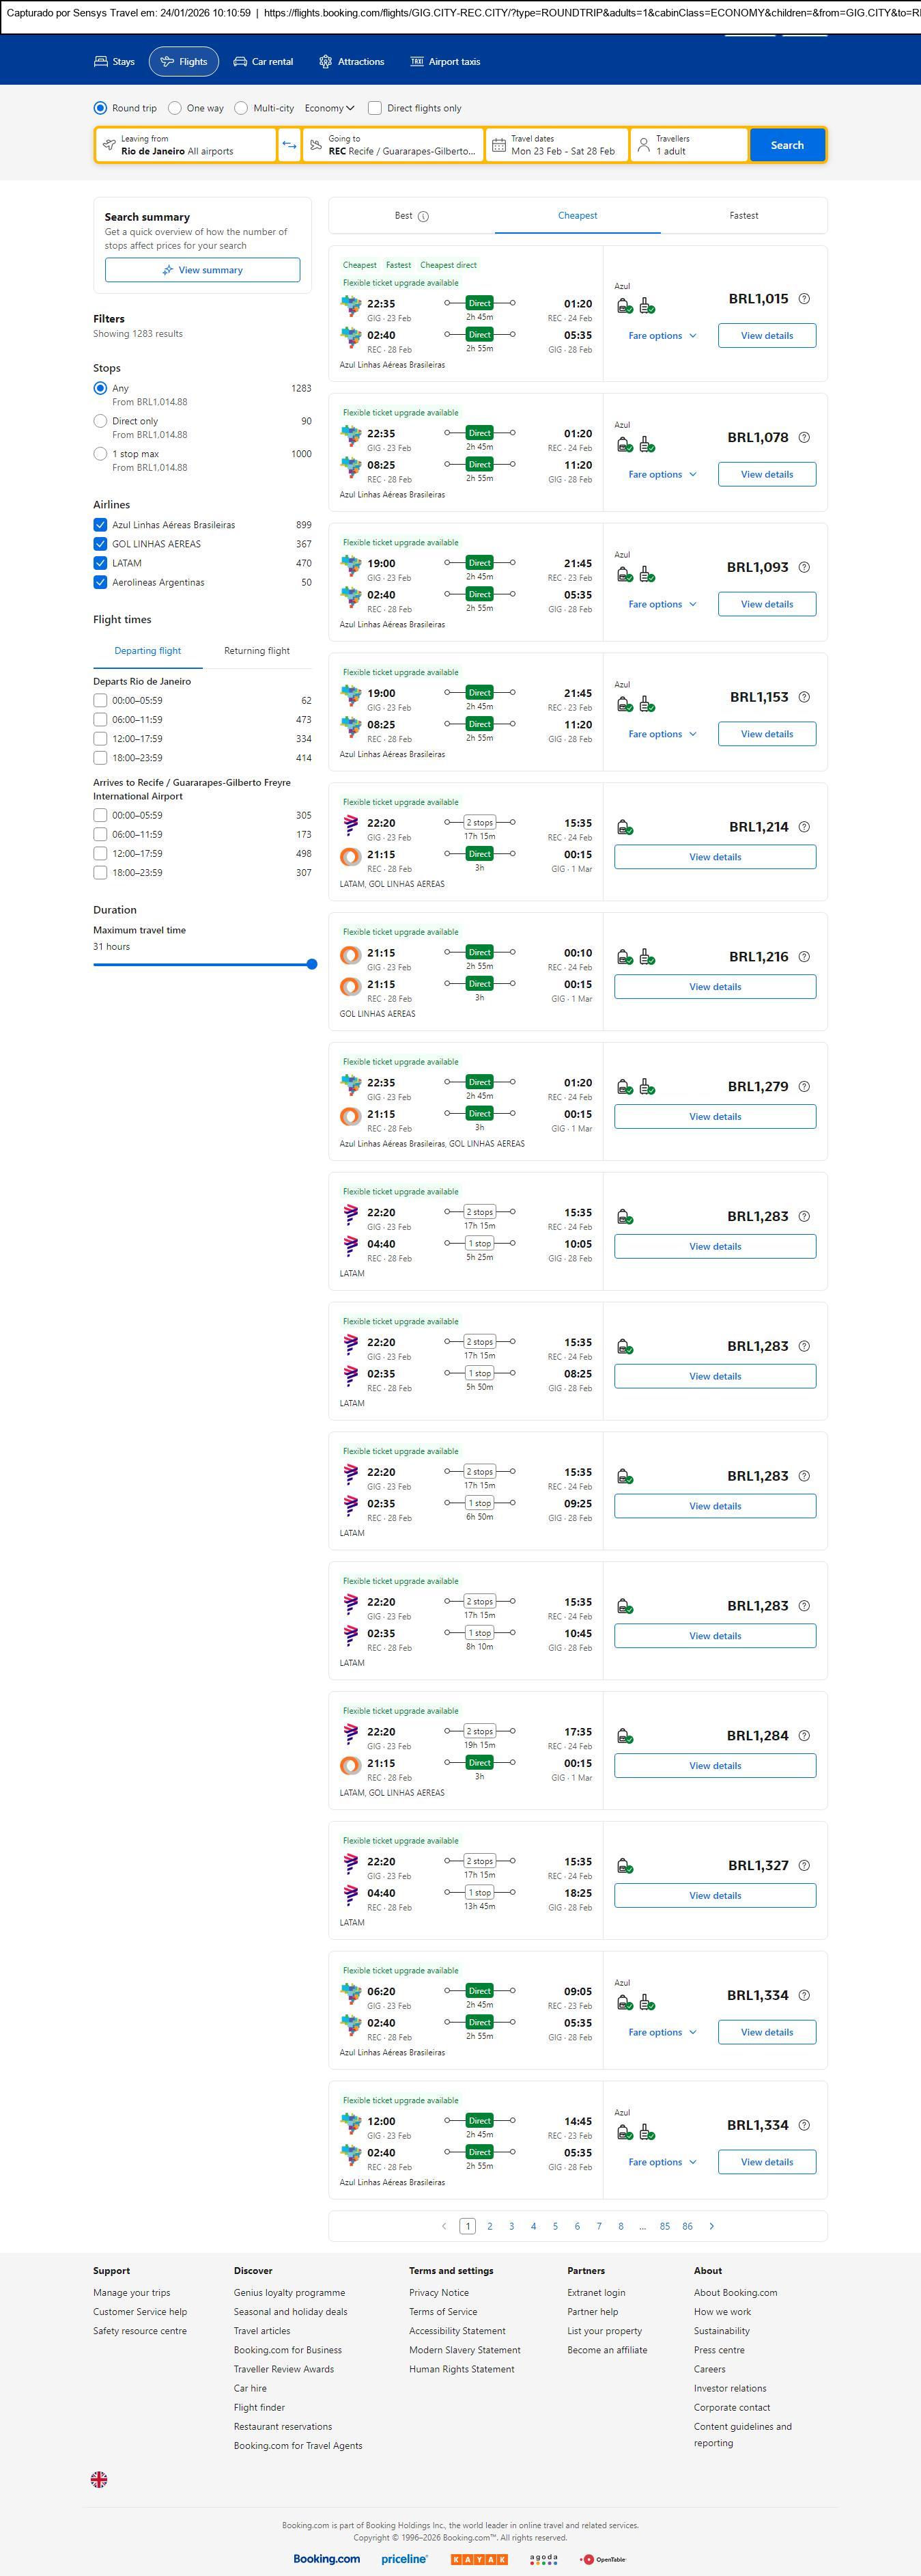The height and width of the screenshot is (2576, 921).
Task: Click the next page arrow in pagination
Action: click(711, 2226)
